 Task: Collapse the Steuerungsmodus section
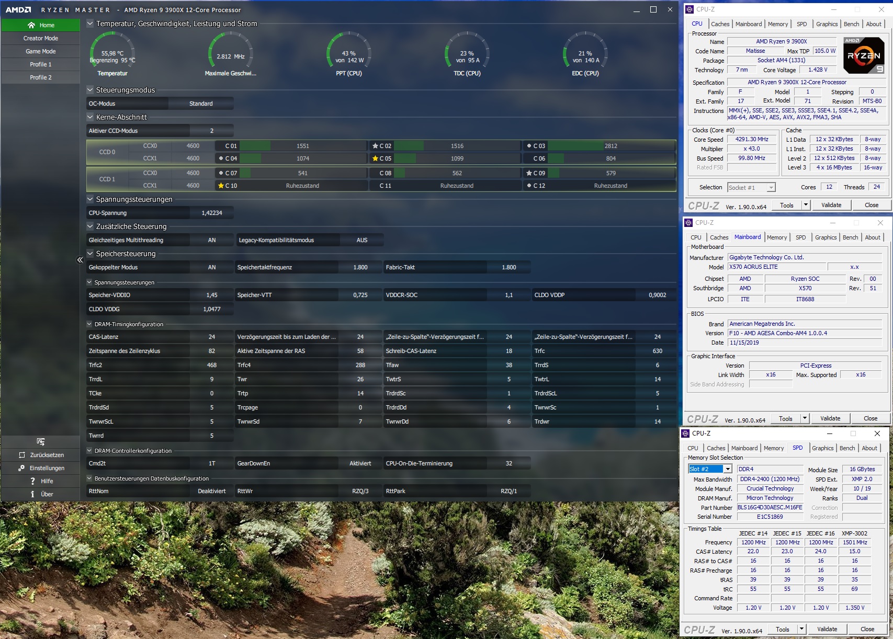tap(90, 90)
